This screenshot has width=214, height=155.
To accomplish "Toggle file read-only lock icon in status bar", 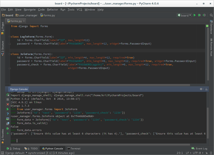I will [x=207, y=153].
